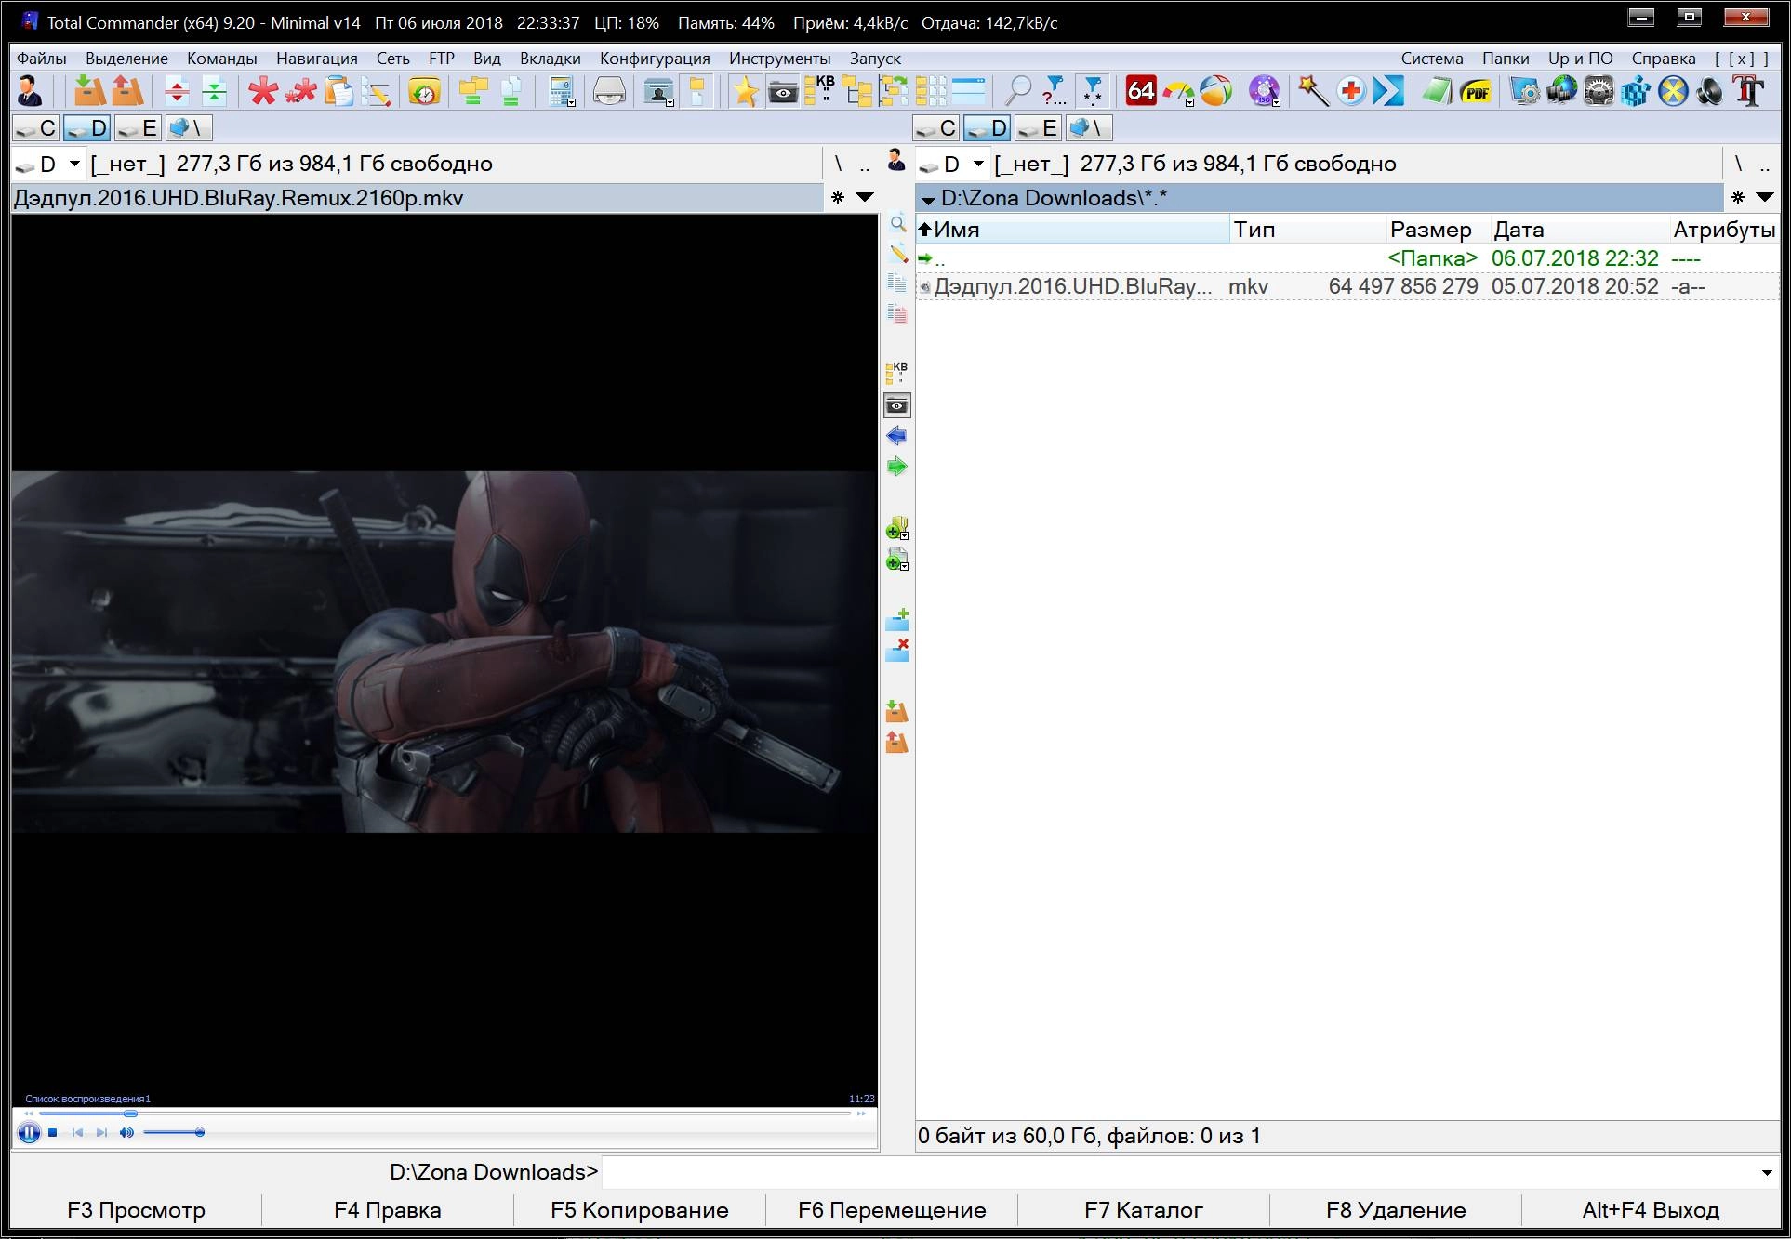Click the single red asterisk icon
The width and height of the screenshot is (1791, 1239).
point(263,91)
